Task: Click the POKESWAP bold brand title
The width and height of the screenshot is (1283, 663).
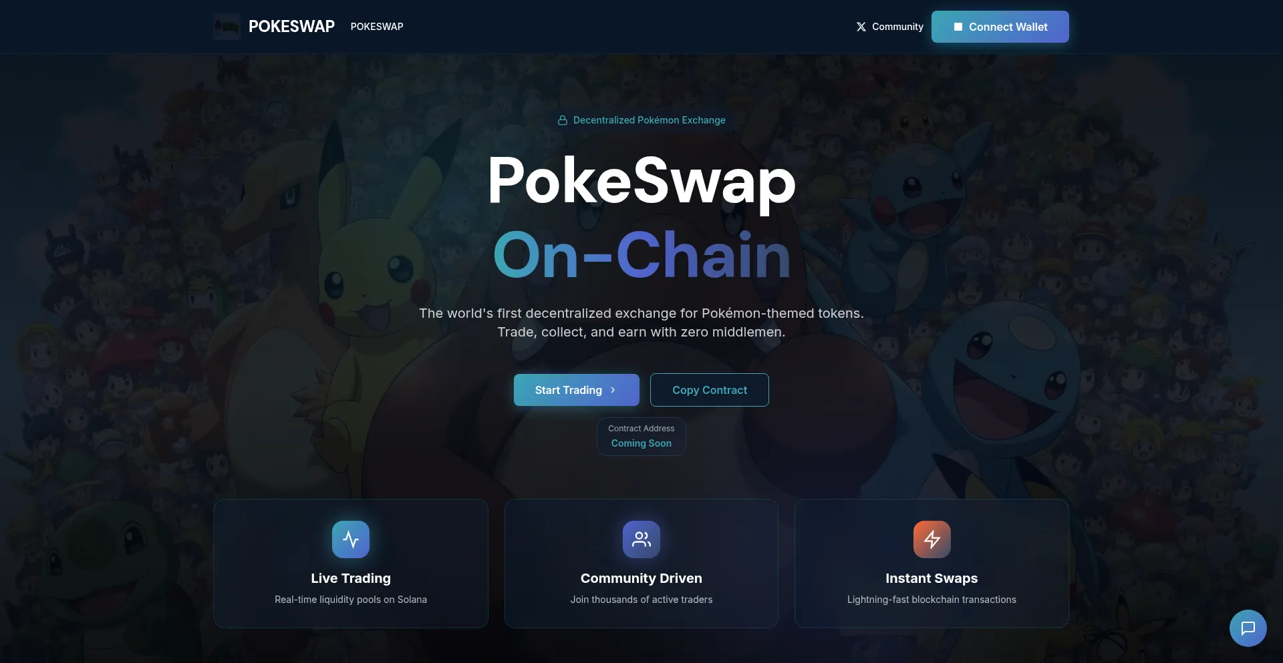Action: (291, 27)
